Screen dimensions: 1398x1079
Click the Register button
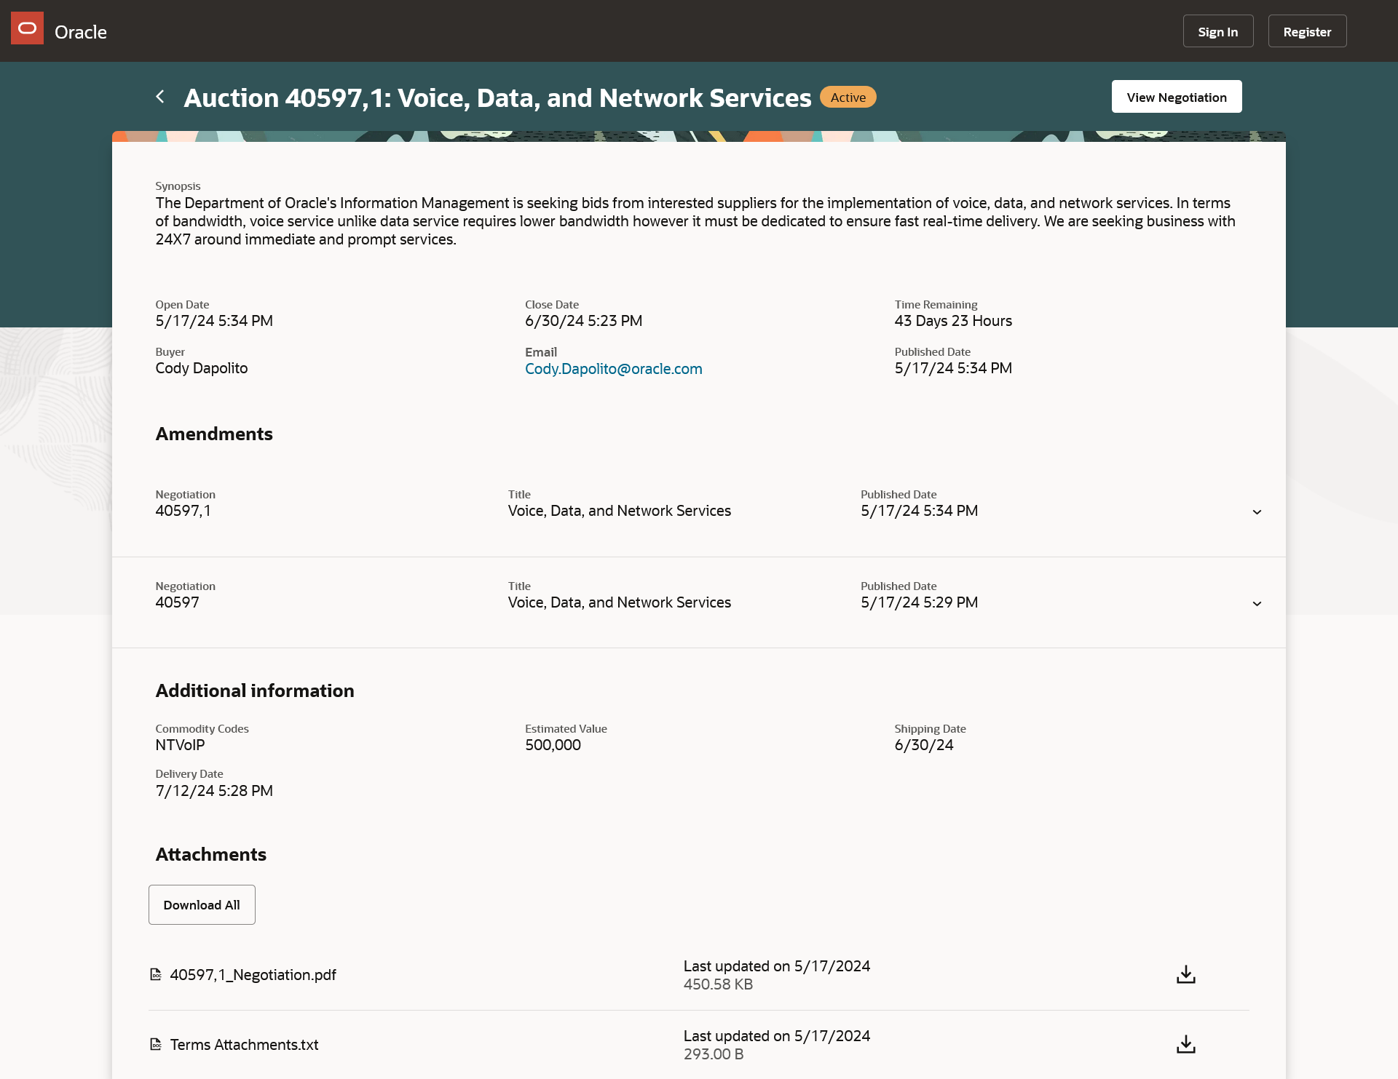[1307, 31]
